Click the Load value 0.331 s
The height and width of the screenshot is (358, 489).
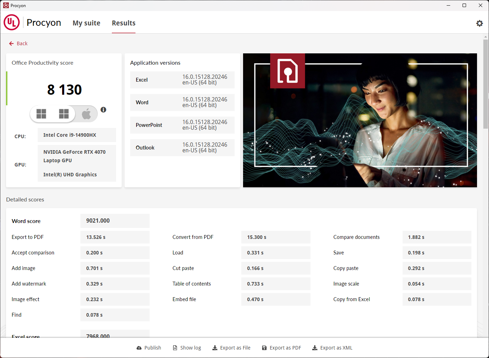276,253
